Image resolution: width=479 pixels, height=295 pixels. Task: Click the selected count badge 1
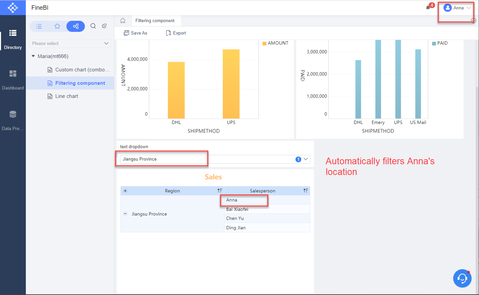[x=298, y=159]
